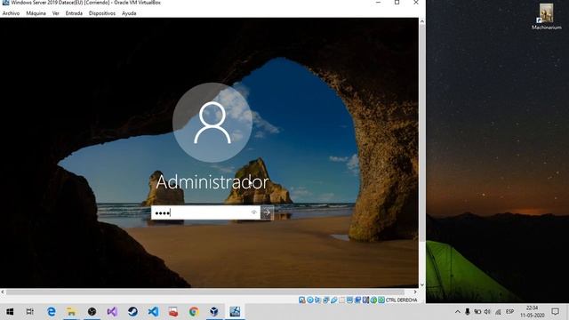
Task: Open Steam from the taskbar
Action: pos(132,312)
